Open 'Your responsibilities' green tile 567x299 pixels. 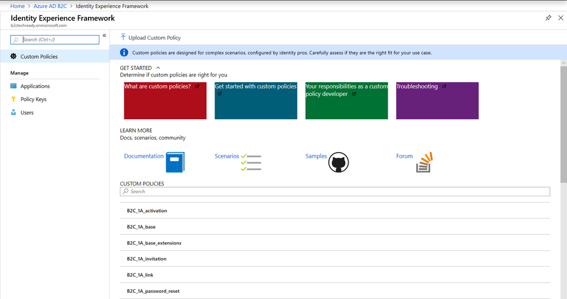tap(346, 100)
